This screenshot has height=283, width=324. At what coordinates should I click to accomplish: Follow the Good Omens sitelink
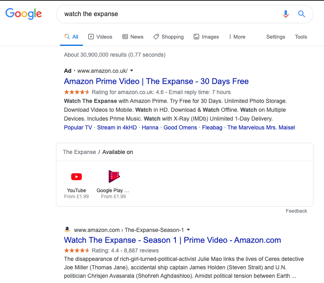180,127
